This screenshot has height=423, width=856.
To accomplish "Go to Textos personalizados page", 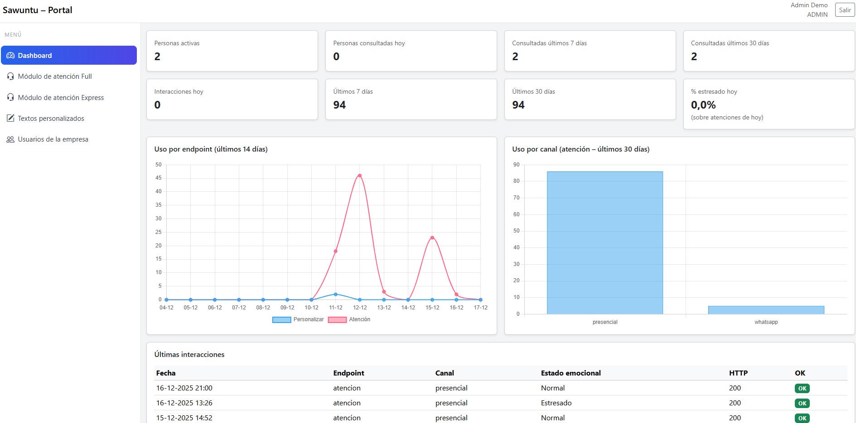I will (x=51, y=119).
